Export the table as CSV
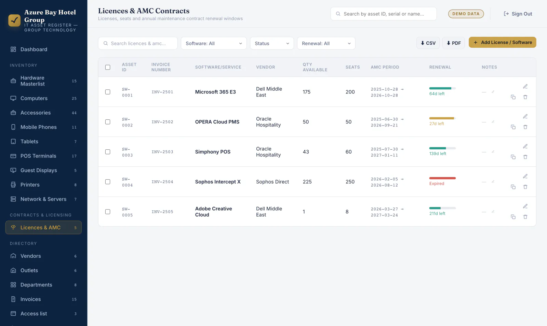Screen dimensions: 547x326 [x=428, y=43]
